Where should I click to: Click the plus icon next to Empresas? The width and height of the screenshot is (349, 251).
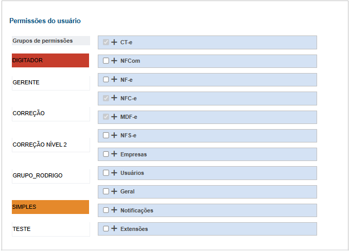pos(114,154)
